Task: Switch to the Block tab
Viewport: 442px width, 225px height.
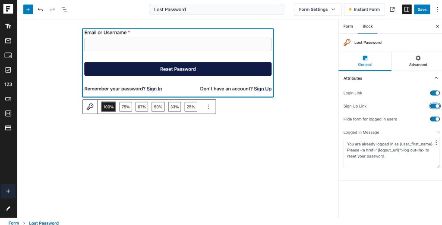Action: [x=368, y=26]
